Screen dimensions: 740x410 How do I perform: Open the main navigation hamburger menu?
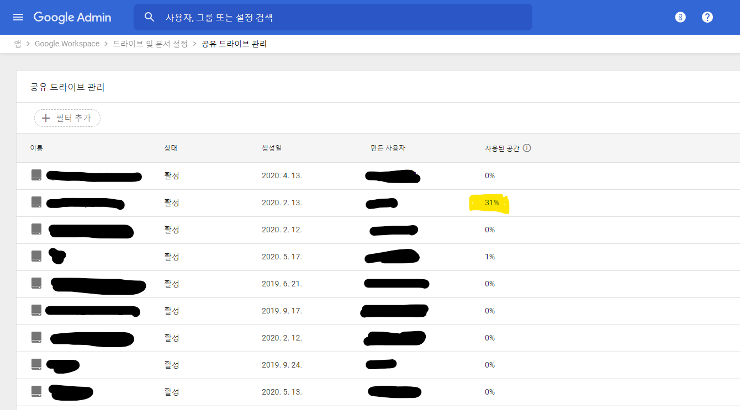18,17
